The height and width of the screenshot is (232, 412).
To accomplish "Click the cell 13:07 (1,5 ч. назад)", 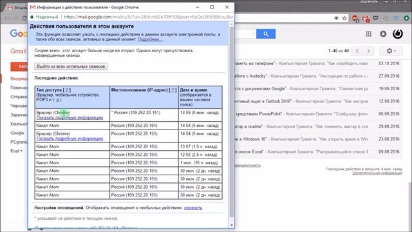I will pos(200,146).
